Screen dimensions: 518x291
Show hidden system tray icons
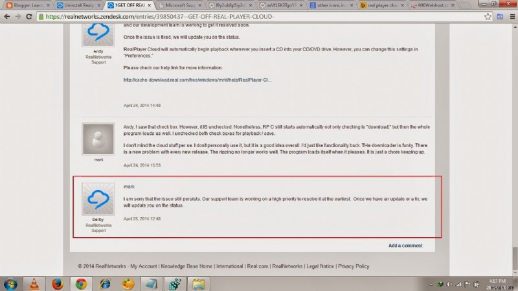click(431, 284)
